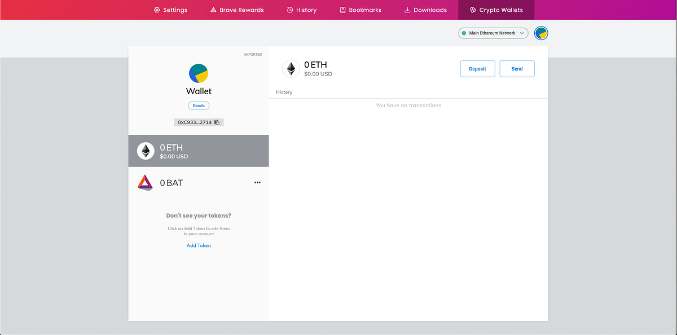This screenshot has height=335, width=677.
Task: Click the Brave Rewards triangle icon
Action: (x=213, y=10)
